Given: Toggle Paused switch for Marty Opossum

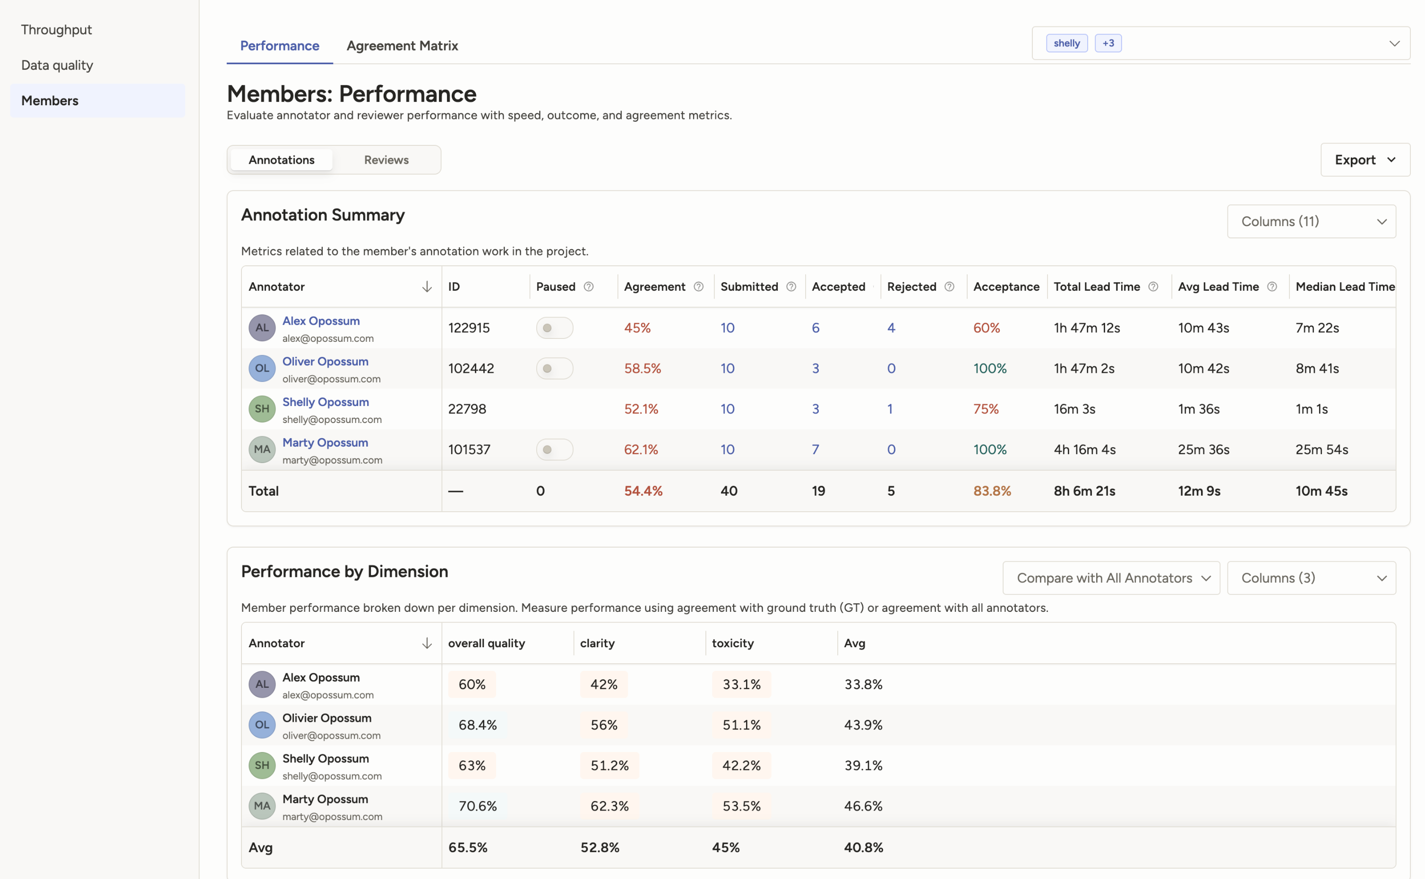Looking at the screenshot, I should [x=554, y=449].
